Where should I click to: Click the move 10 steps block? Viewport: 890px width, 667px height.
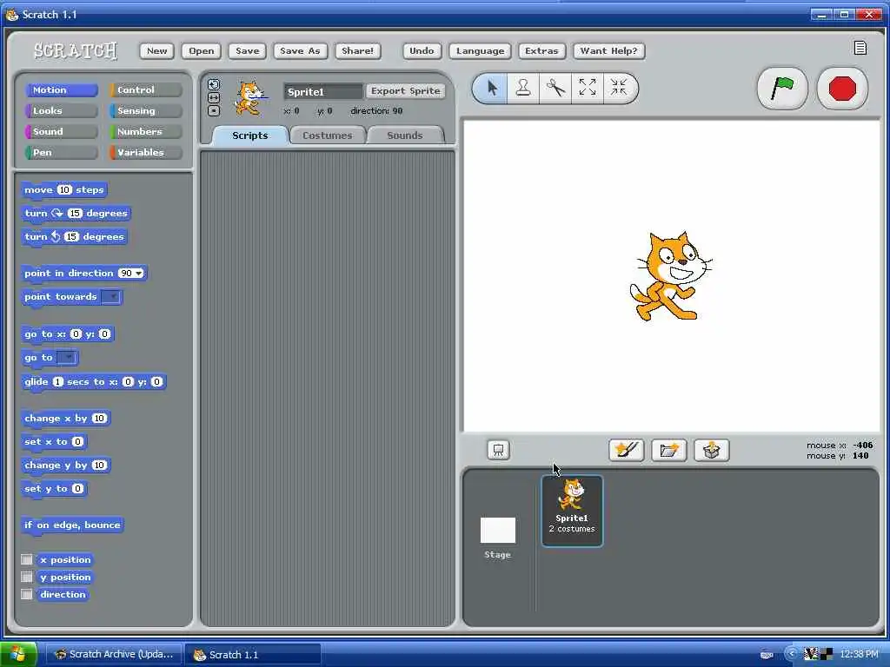(x=64, y=190)
